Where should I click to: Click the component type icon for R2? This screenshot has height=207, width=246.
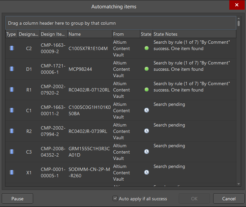tap(12, 131)
